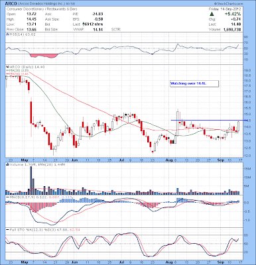The image size is (256, 265).
Task: Click the green up-triangle change indicator
Action: coord(212,14)
